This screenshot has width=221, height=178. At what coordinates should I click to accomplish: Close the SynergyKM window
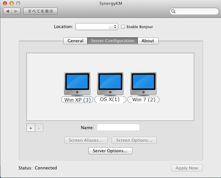pyautogui.click(x=5, y=3)
